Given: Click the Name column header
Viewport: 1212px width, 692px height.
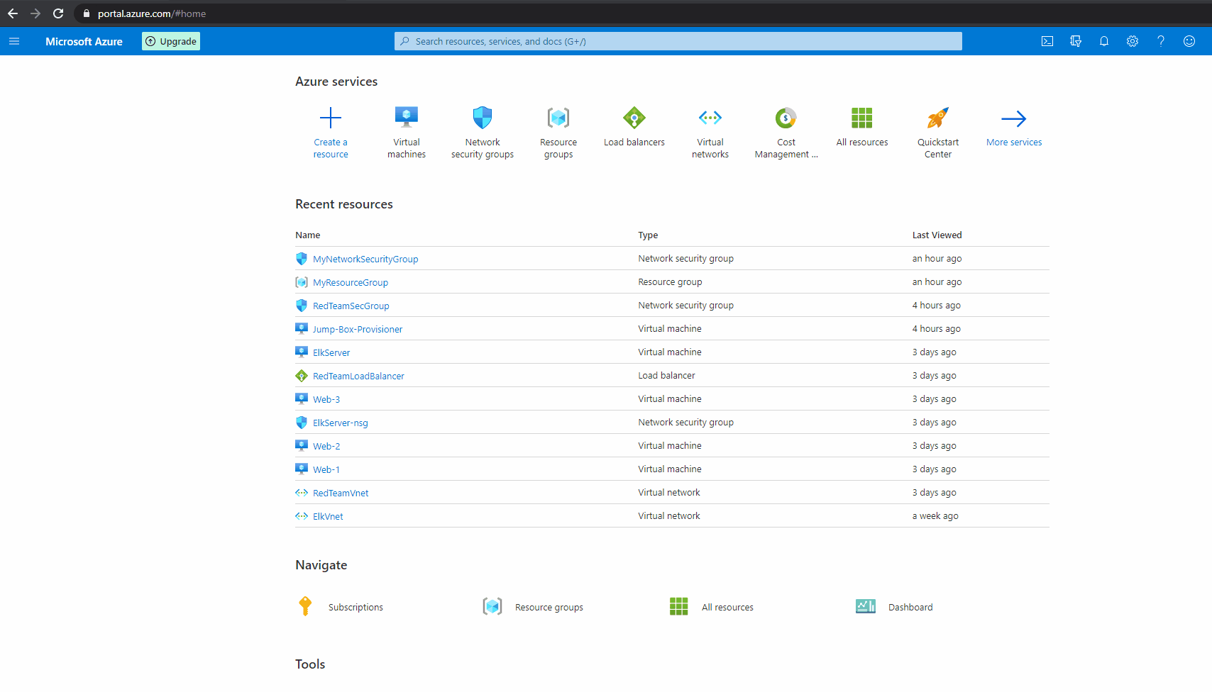Looking at the screenshot, I should tap(308, 235).
